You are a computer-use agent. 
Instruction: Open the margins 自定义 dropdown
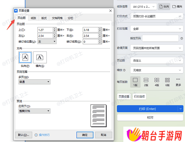(157, 61)
